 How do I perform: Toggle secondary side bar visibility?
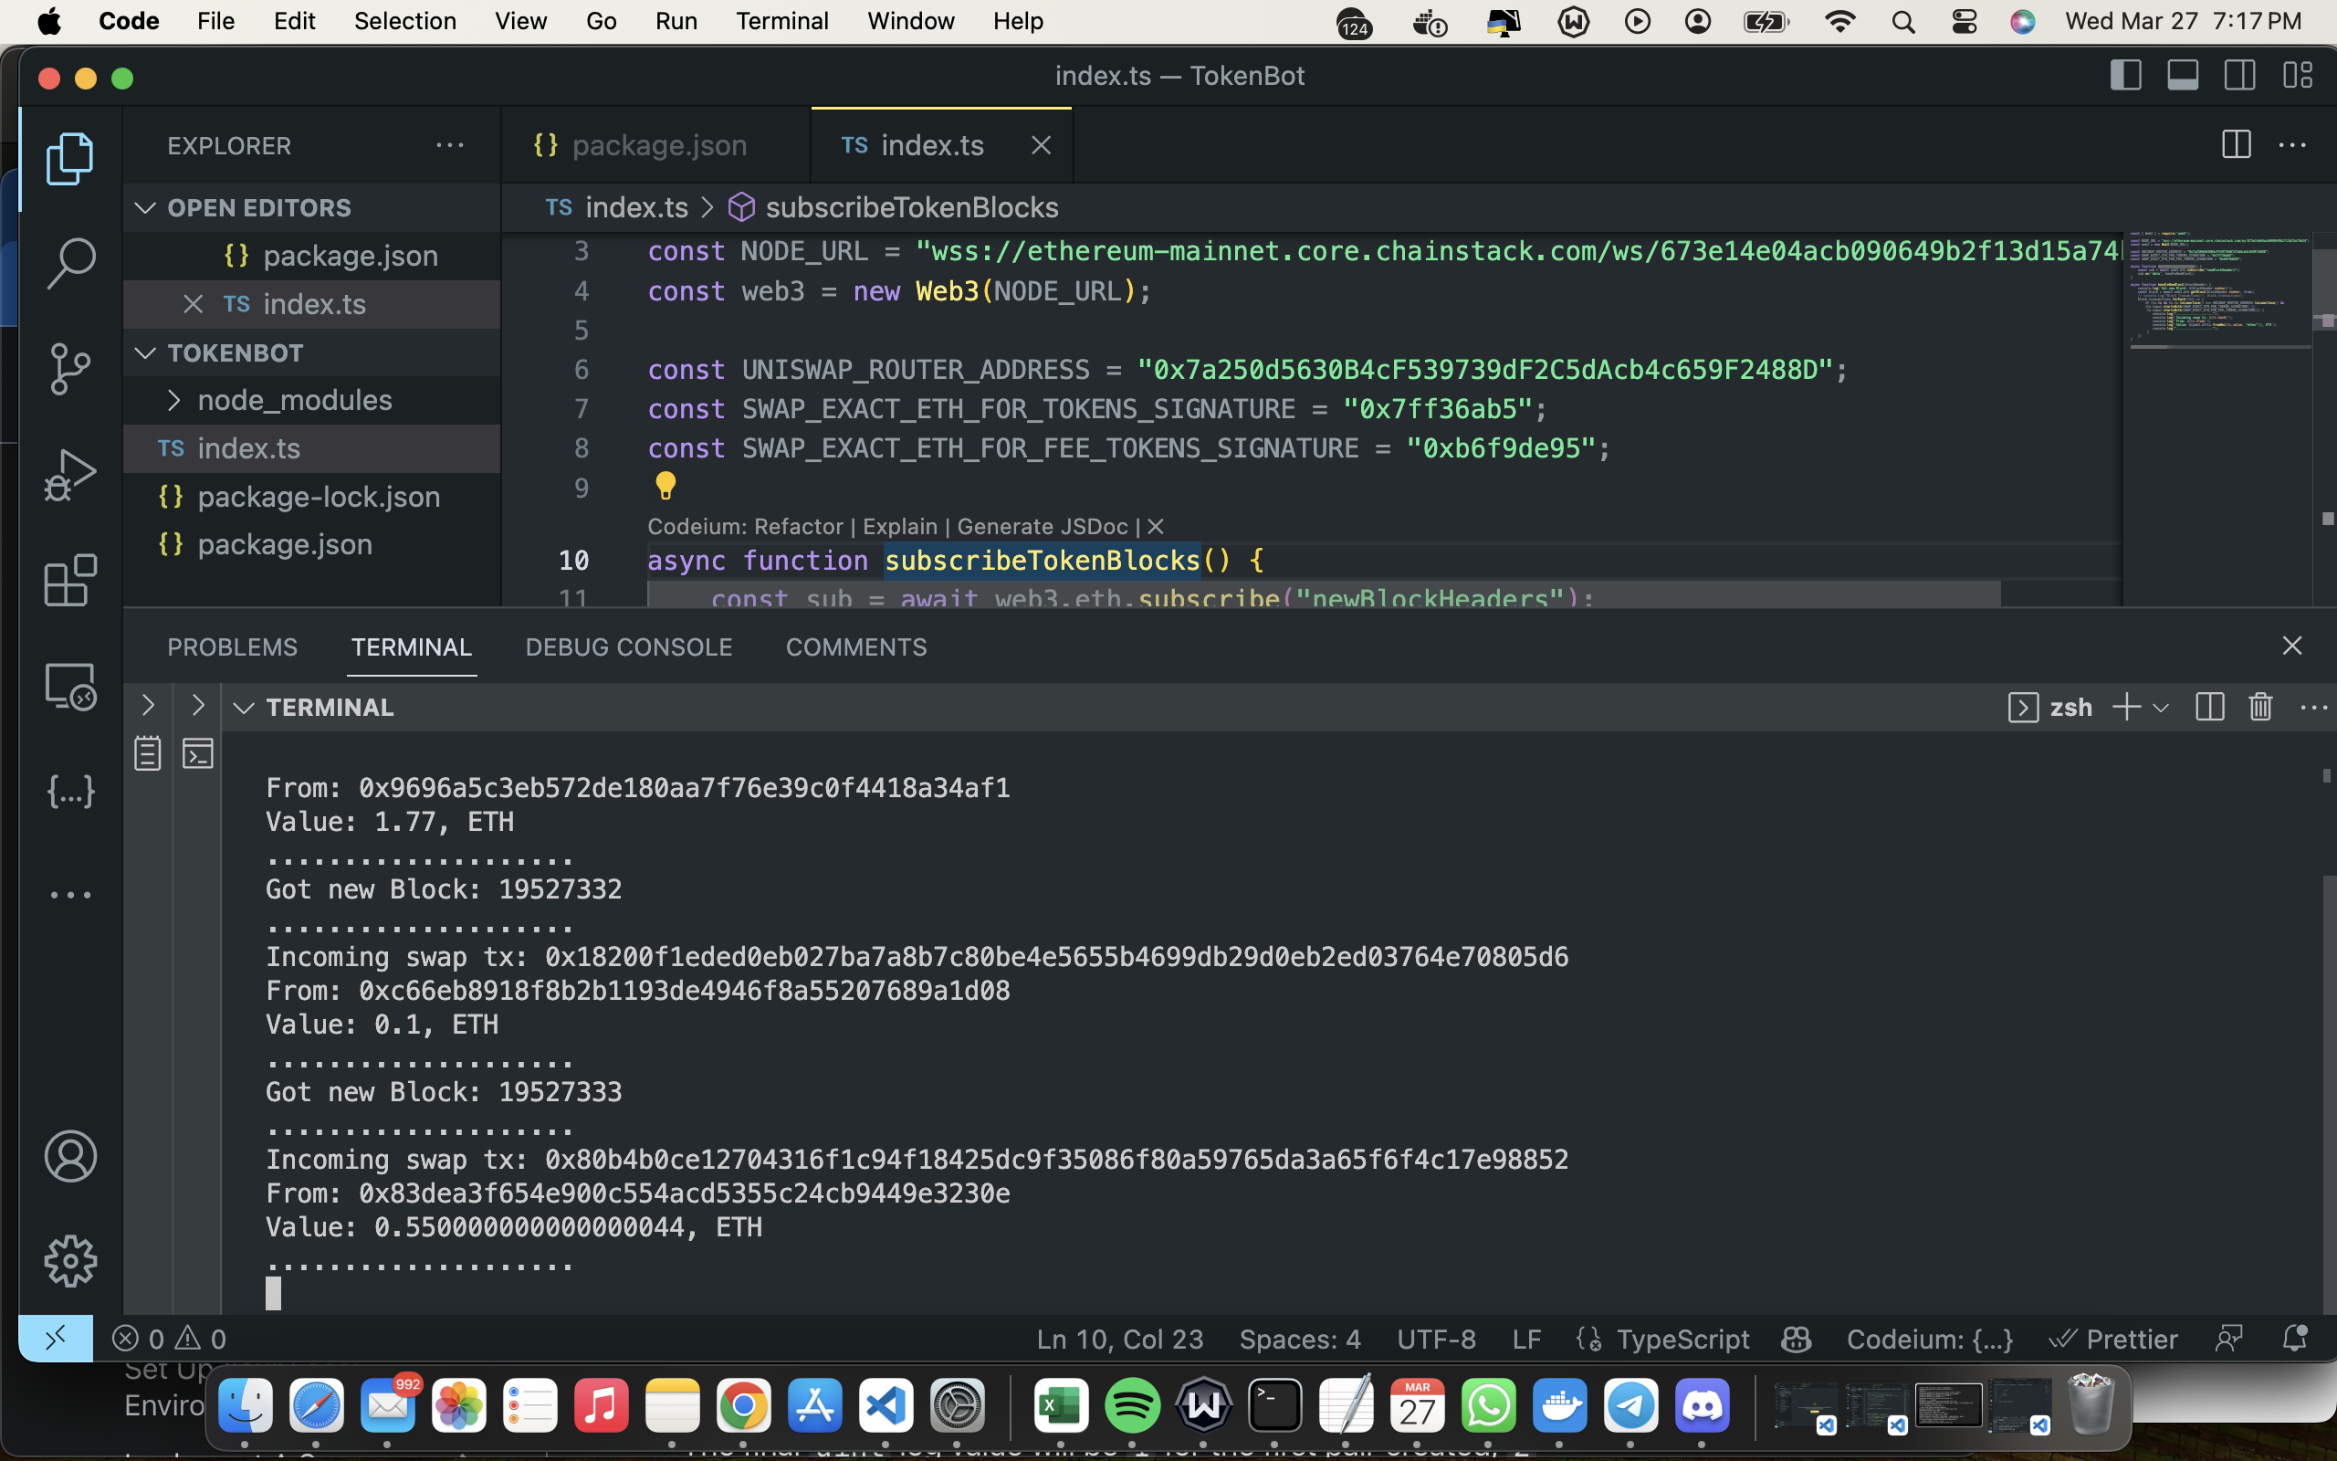tap(2240, 76)
